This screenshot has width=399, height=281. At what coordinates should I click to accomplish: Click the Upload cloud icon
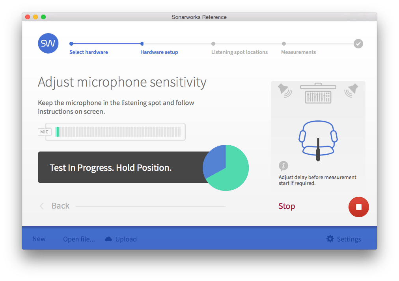[x=108, y=238]
